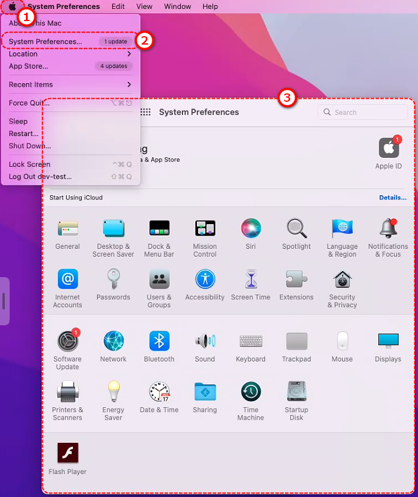The height and width of the screenshot is (497, 418).
Task: Open Users & Groups settings
Action: click(x=159, y=289)
